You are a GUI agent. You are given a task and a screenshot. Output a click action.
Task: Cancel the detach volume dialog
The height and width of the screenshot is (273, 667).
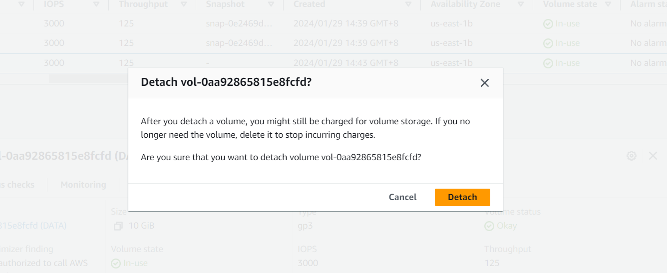click(402, 197)
